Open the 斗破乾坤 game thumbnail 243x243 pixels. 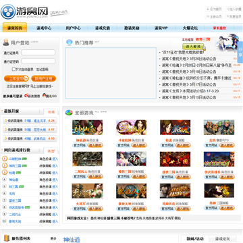[131, 128]
